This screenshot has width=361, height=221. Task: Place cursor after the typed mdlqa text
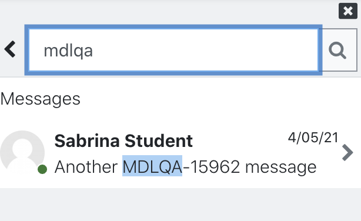pyautogui.click(x=93, y=51)
